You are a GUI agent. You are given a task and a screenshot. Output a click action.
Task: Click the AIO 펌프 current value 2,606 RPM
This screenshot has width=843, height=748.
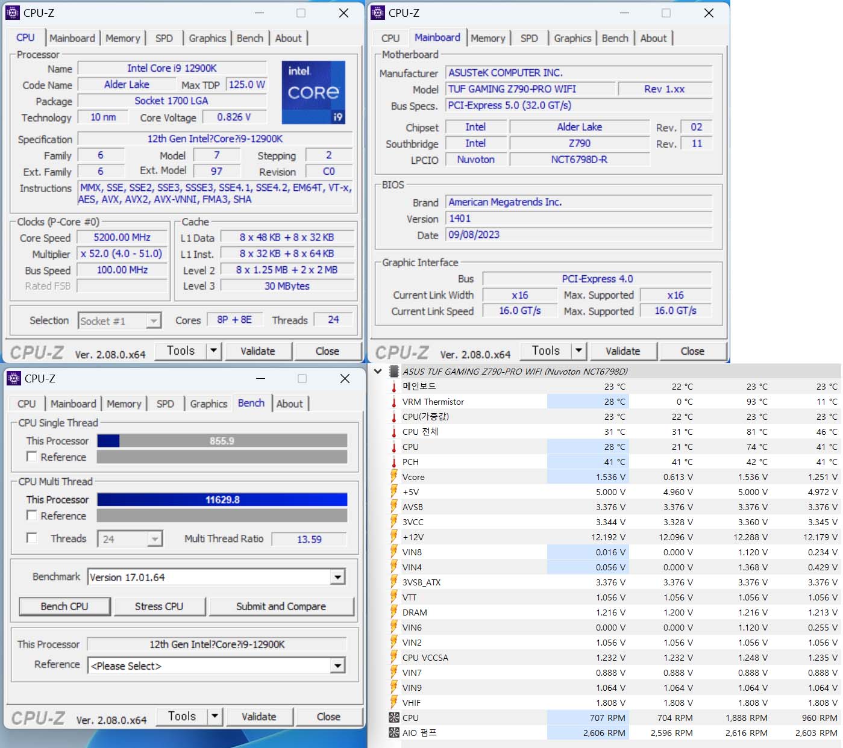click(x=588, y=733)
